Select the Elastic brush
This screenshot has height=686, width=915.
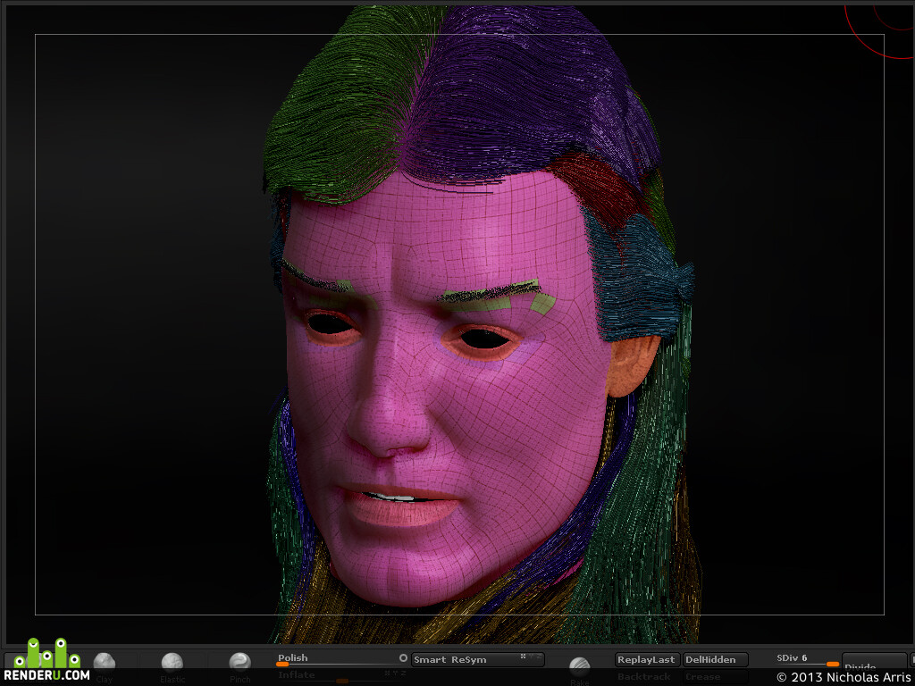click(172, 664)
